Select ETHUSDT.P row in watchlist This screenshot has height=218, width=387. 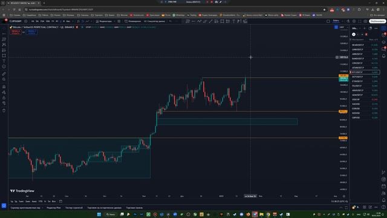365,81
